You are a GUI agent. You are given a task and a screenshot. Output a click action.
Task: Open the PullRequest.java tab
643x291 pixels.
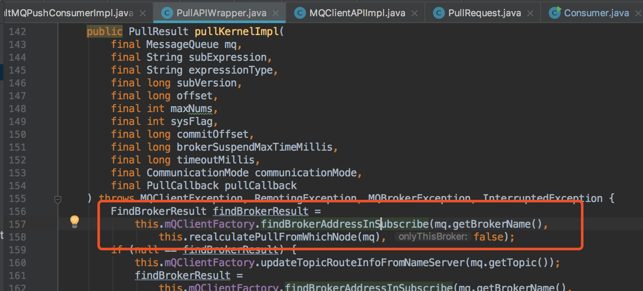pyautogui.click(x=485, y=13)
